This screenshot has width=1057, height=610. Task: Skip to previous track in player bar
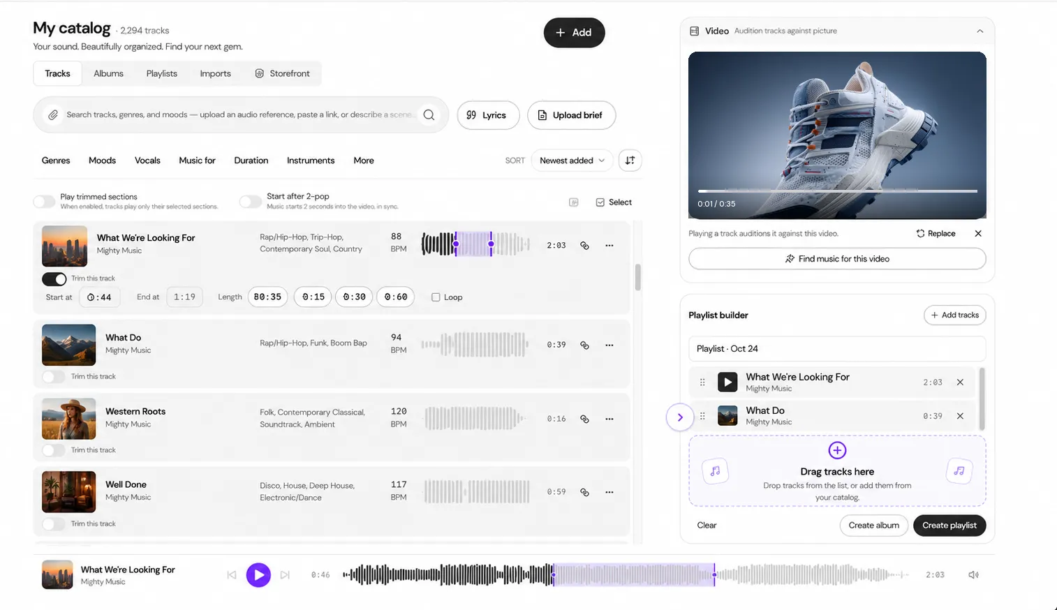pyautogui.click(x=232, y=575)
